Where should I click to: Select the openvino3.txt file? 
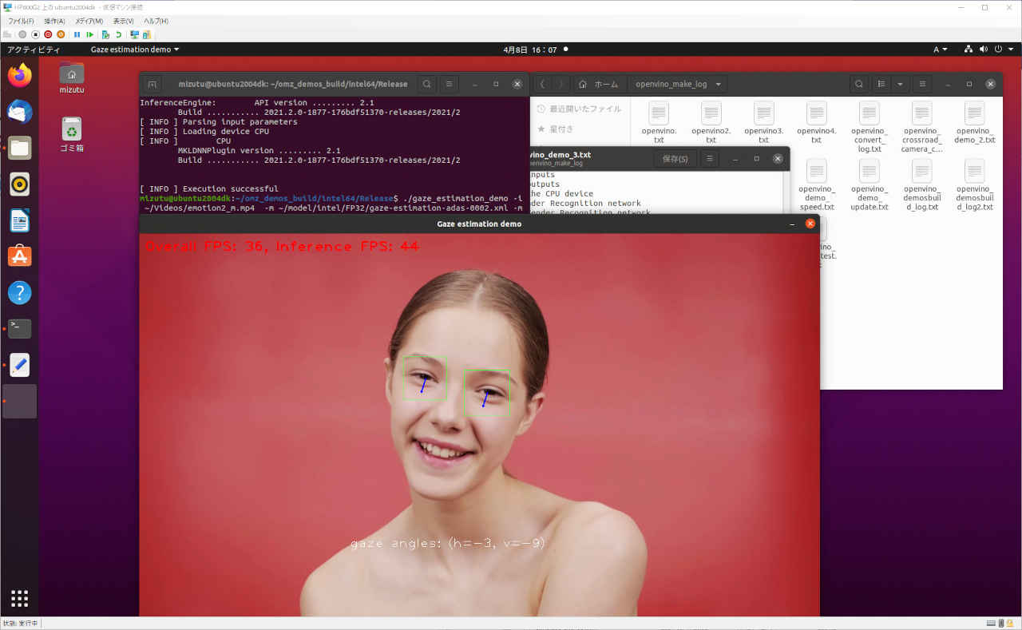tap(763, 123)
